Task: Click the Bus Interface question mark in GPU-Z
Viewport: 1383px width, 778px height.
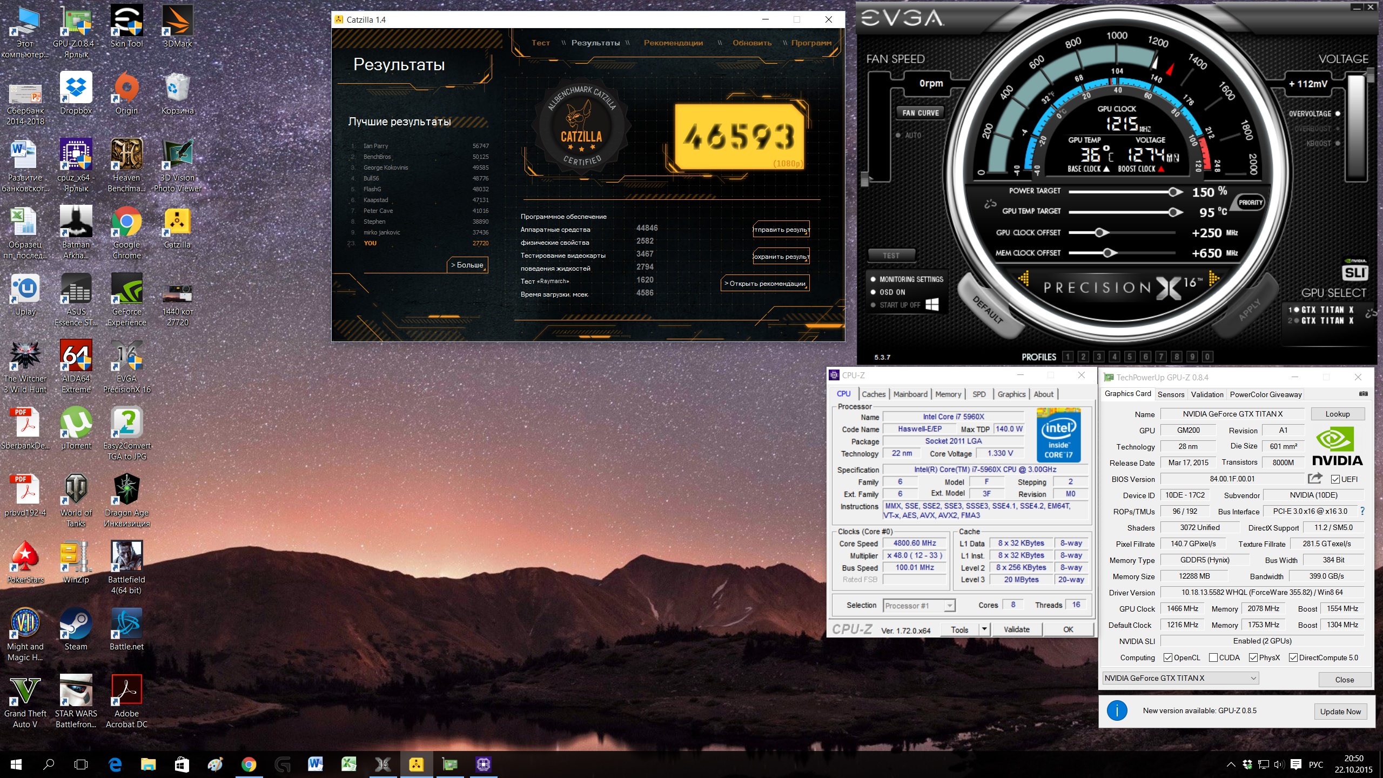Action: 1362,511
